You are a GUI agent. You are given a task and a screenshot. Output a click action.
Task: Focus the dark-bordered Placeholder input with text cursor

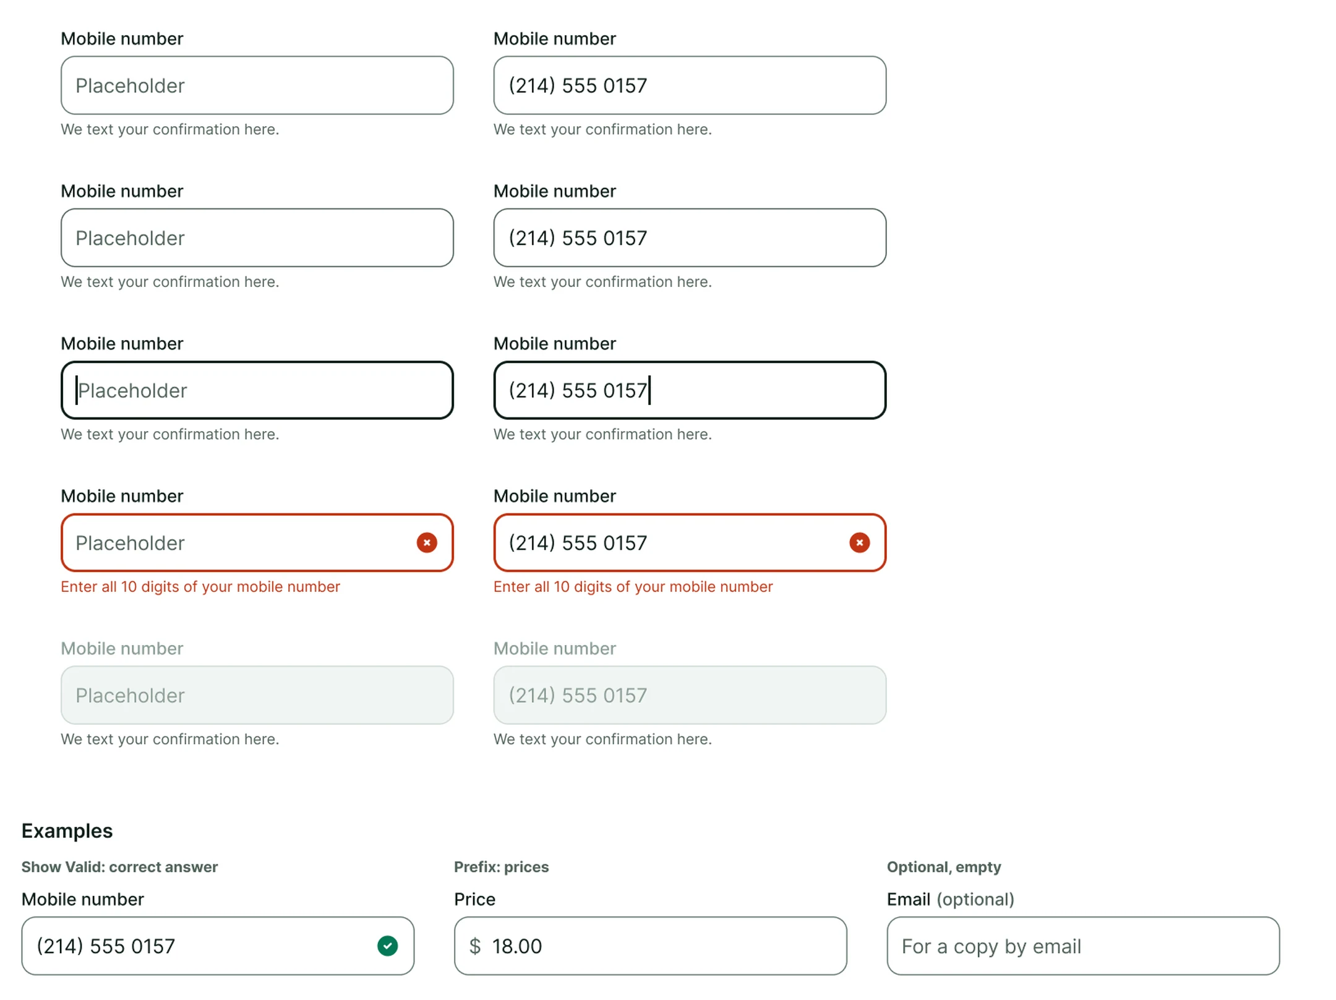(x=257, y=390)
